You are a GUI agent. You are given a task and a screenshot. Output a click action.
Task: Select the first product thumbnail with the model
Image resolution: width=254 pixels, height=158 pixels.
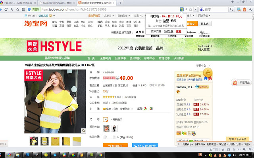(x=34, y=141)
